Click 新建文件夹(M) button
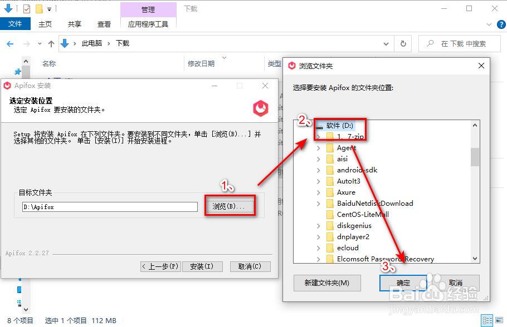This screenshot has width=507, height=327. pyautogui.click(x=327, y=283)
